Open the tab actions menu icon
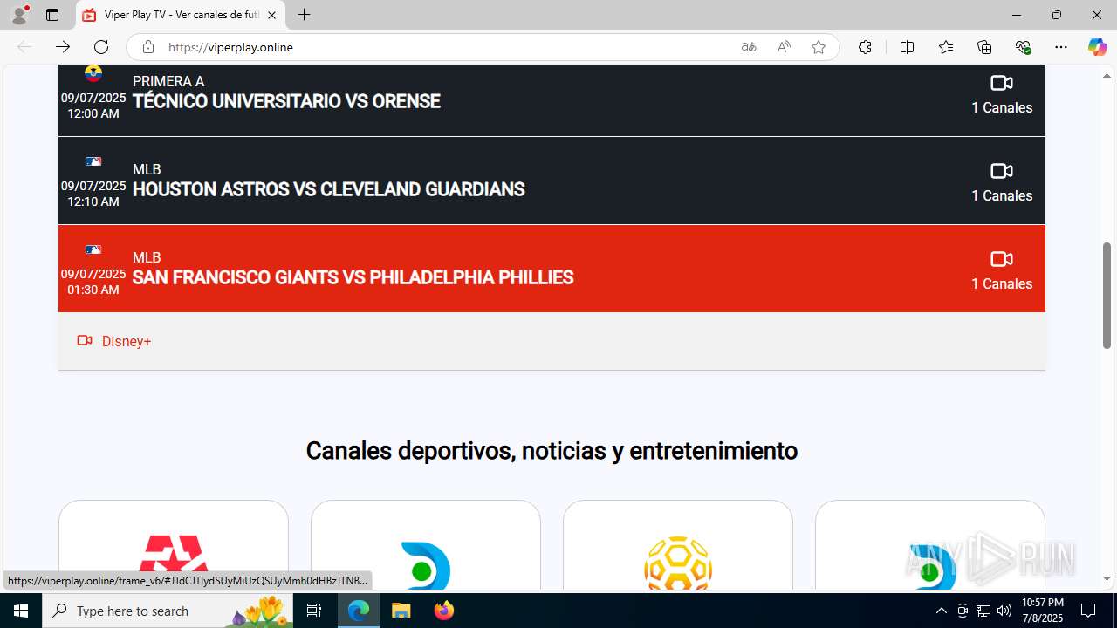 pyautogui.click(x=52, y=15)
